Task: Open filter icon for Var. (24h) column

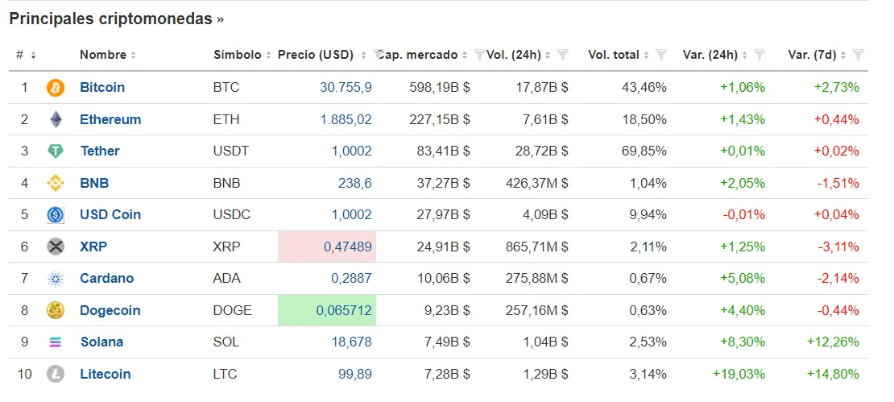Action: [x=759, y=55]
